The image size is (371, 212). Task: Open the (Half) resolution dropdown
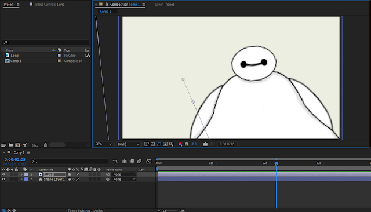[129, 144]
